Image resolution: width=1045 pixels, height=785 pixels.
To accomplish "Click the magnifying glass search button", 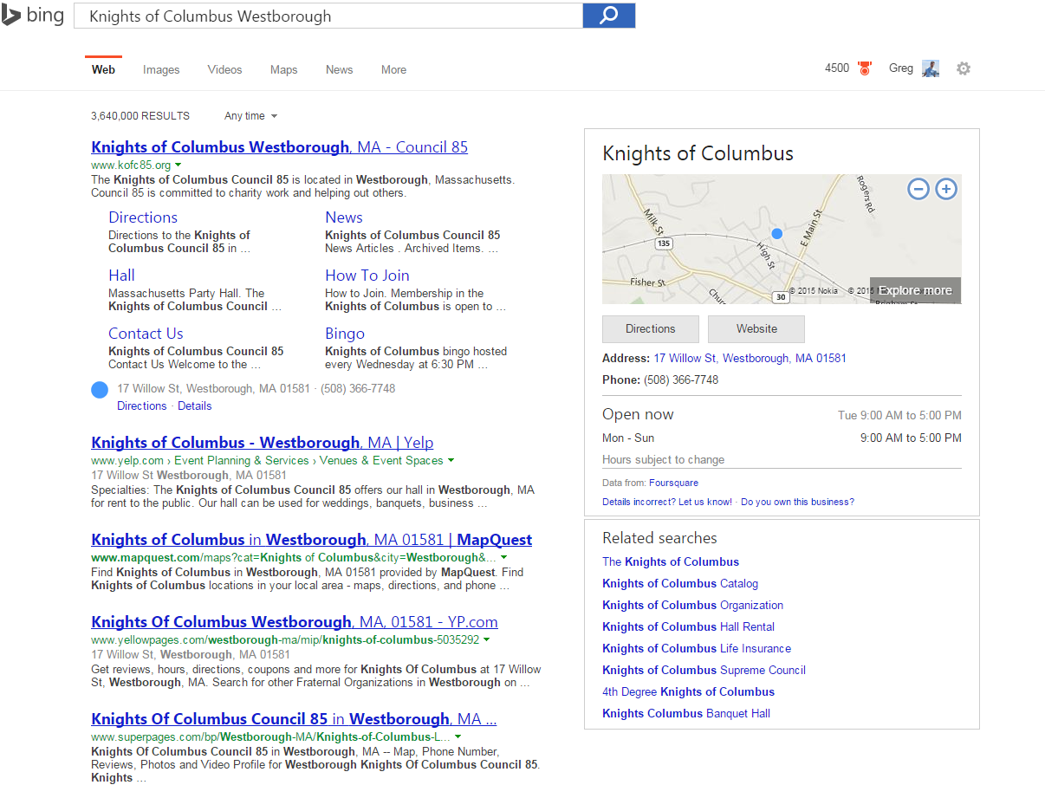I will click(609, 16).
